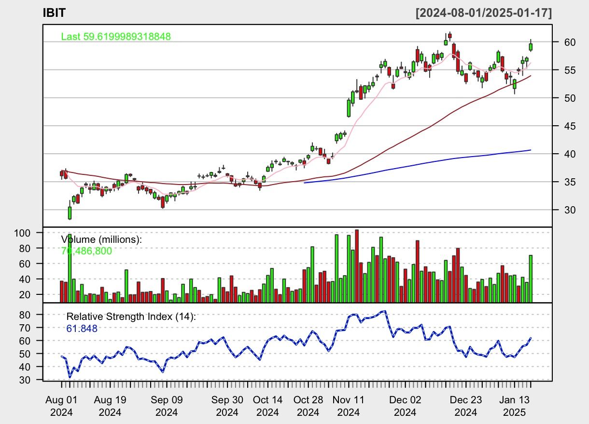Click the end of the blue moving average line
Viewport: 589px width, 424px height.
pos(531,150)
